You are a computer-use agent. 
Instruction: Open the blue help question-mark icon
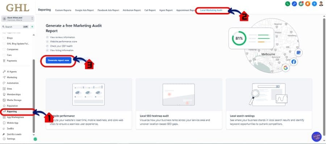pyautogui.click(x=314, y=4)
